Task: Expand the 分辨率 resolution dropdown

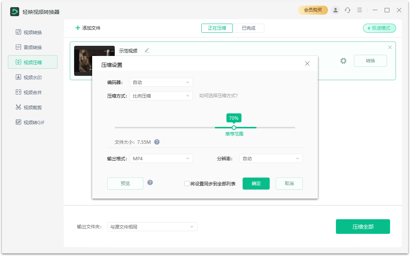Action: (271, 158)
